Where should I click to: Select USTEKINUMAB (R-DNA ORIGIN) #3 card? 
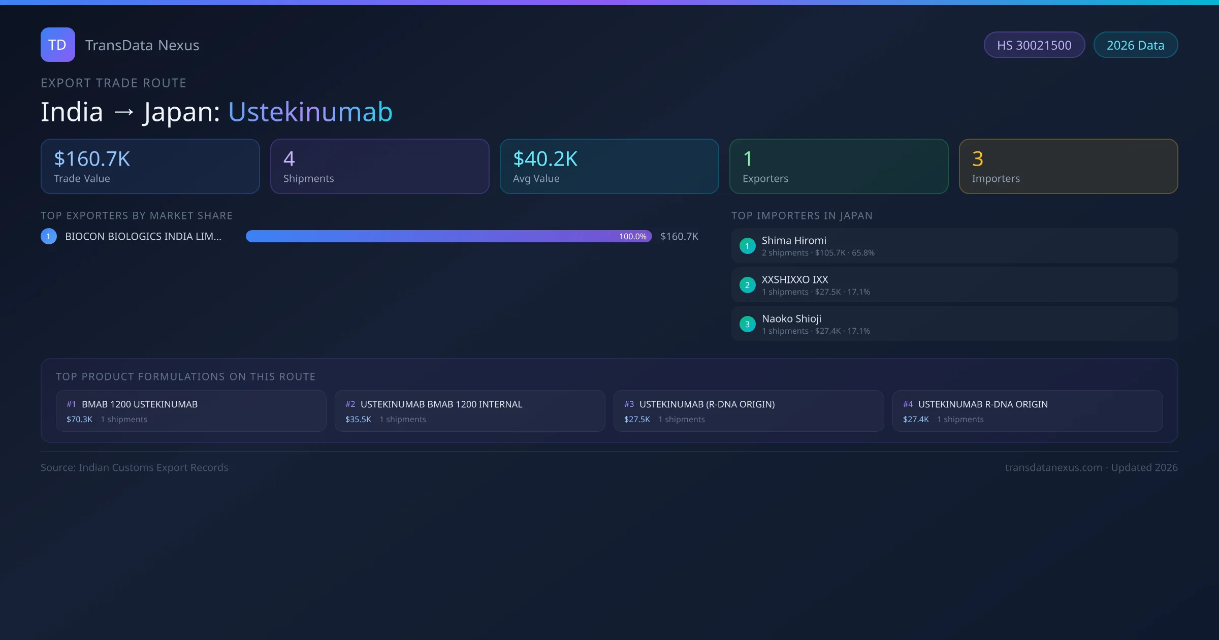click(x=748, y=411)
